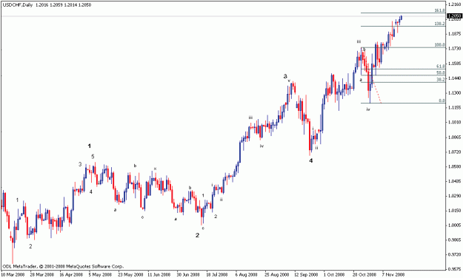Click the 1.0435 price axis label

(455, 181)
